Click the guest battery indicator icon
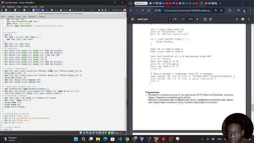The width and height of the screenshot is (254, 143). 106,10
